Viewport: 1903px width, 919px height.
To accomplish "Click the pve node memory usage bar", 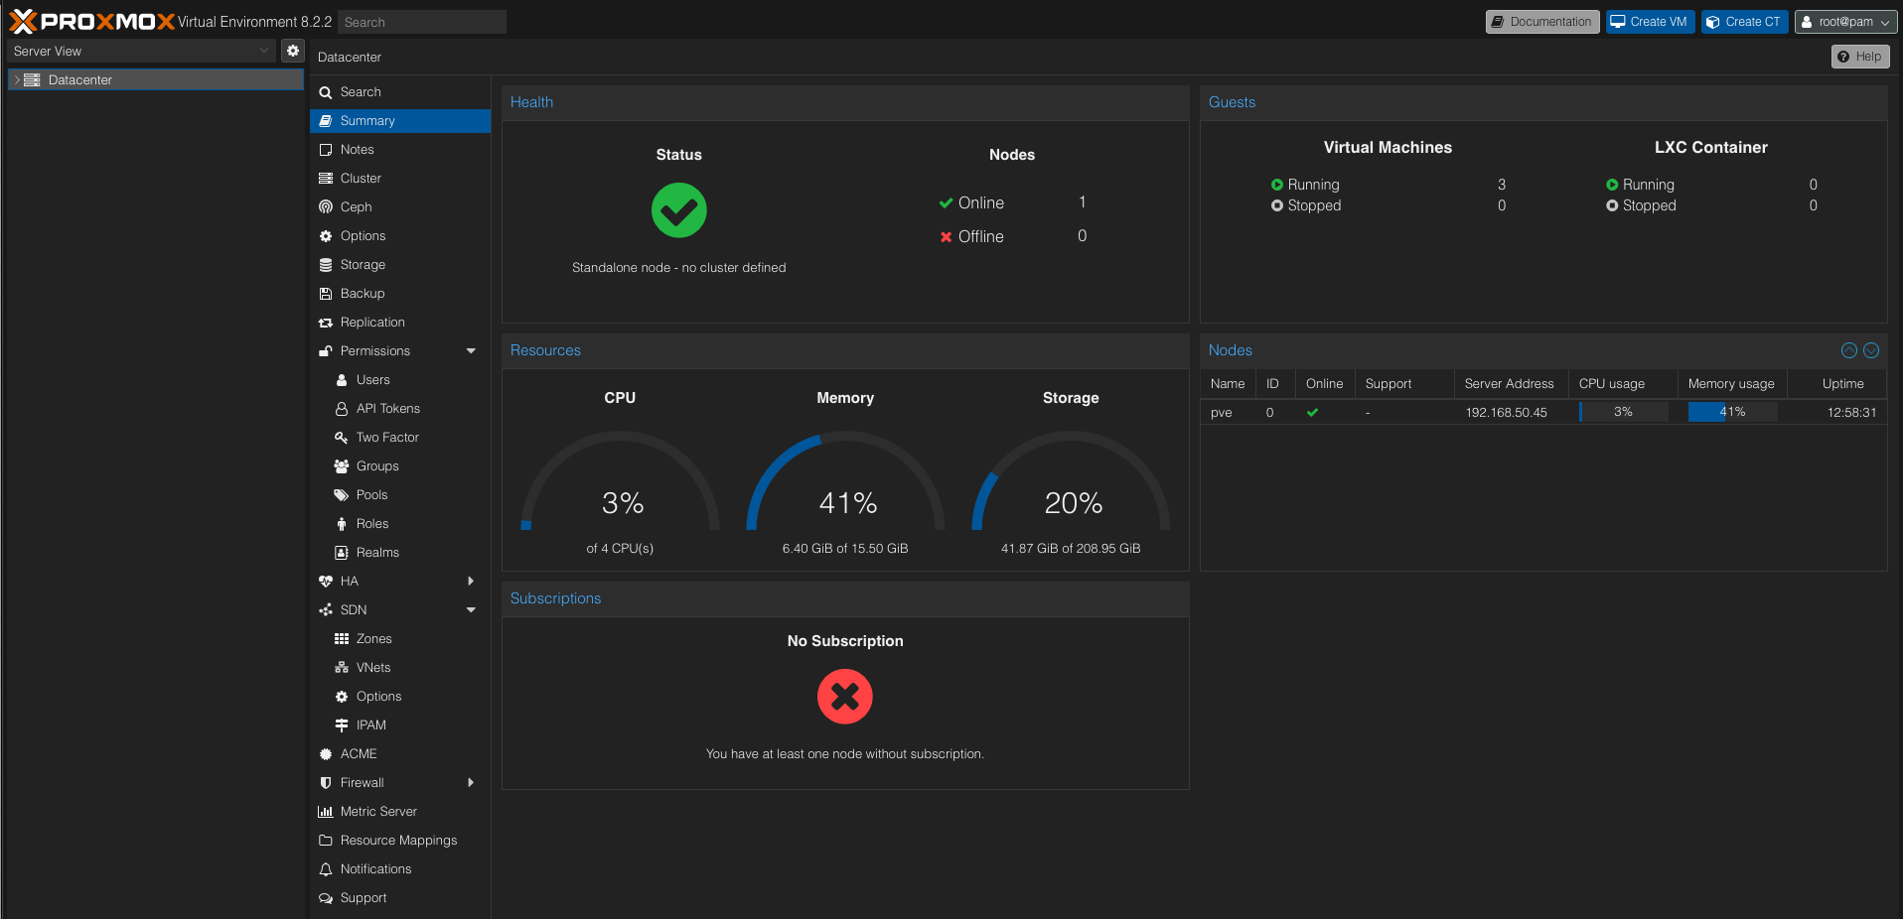I will click(x=1731, y=412).
